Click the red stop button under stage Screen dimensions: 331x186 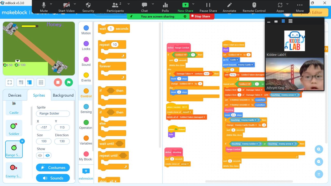click(x=58, y=82)
